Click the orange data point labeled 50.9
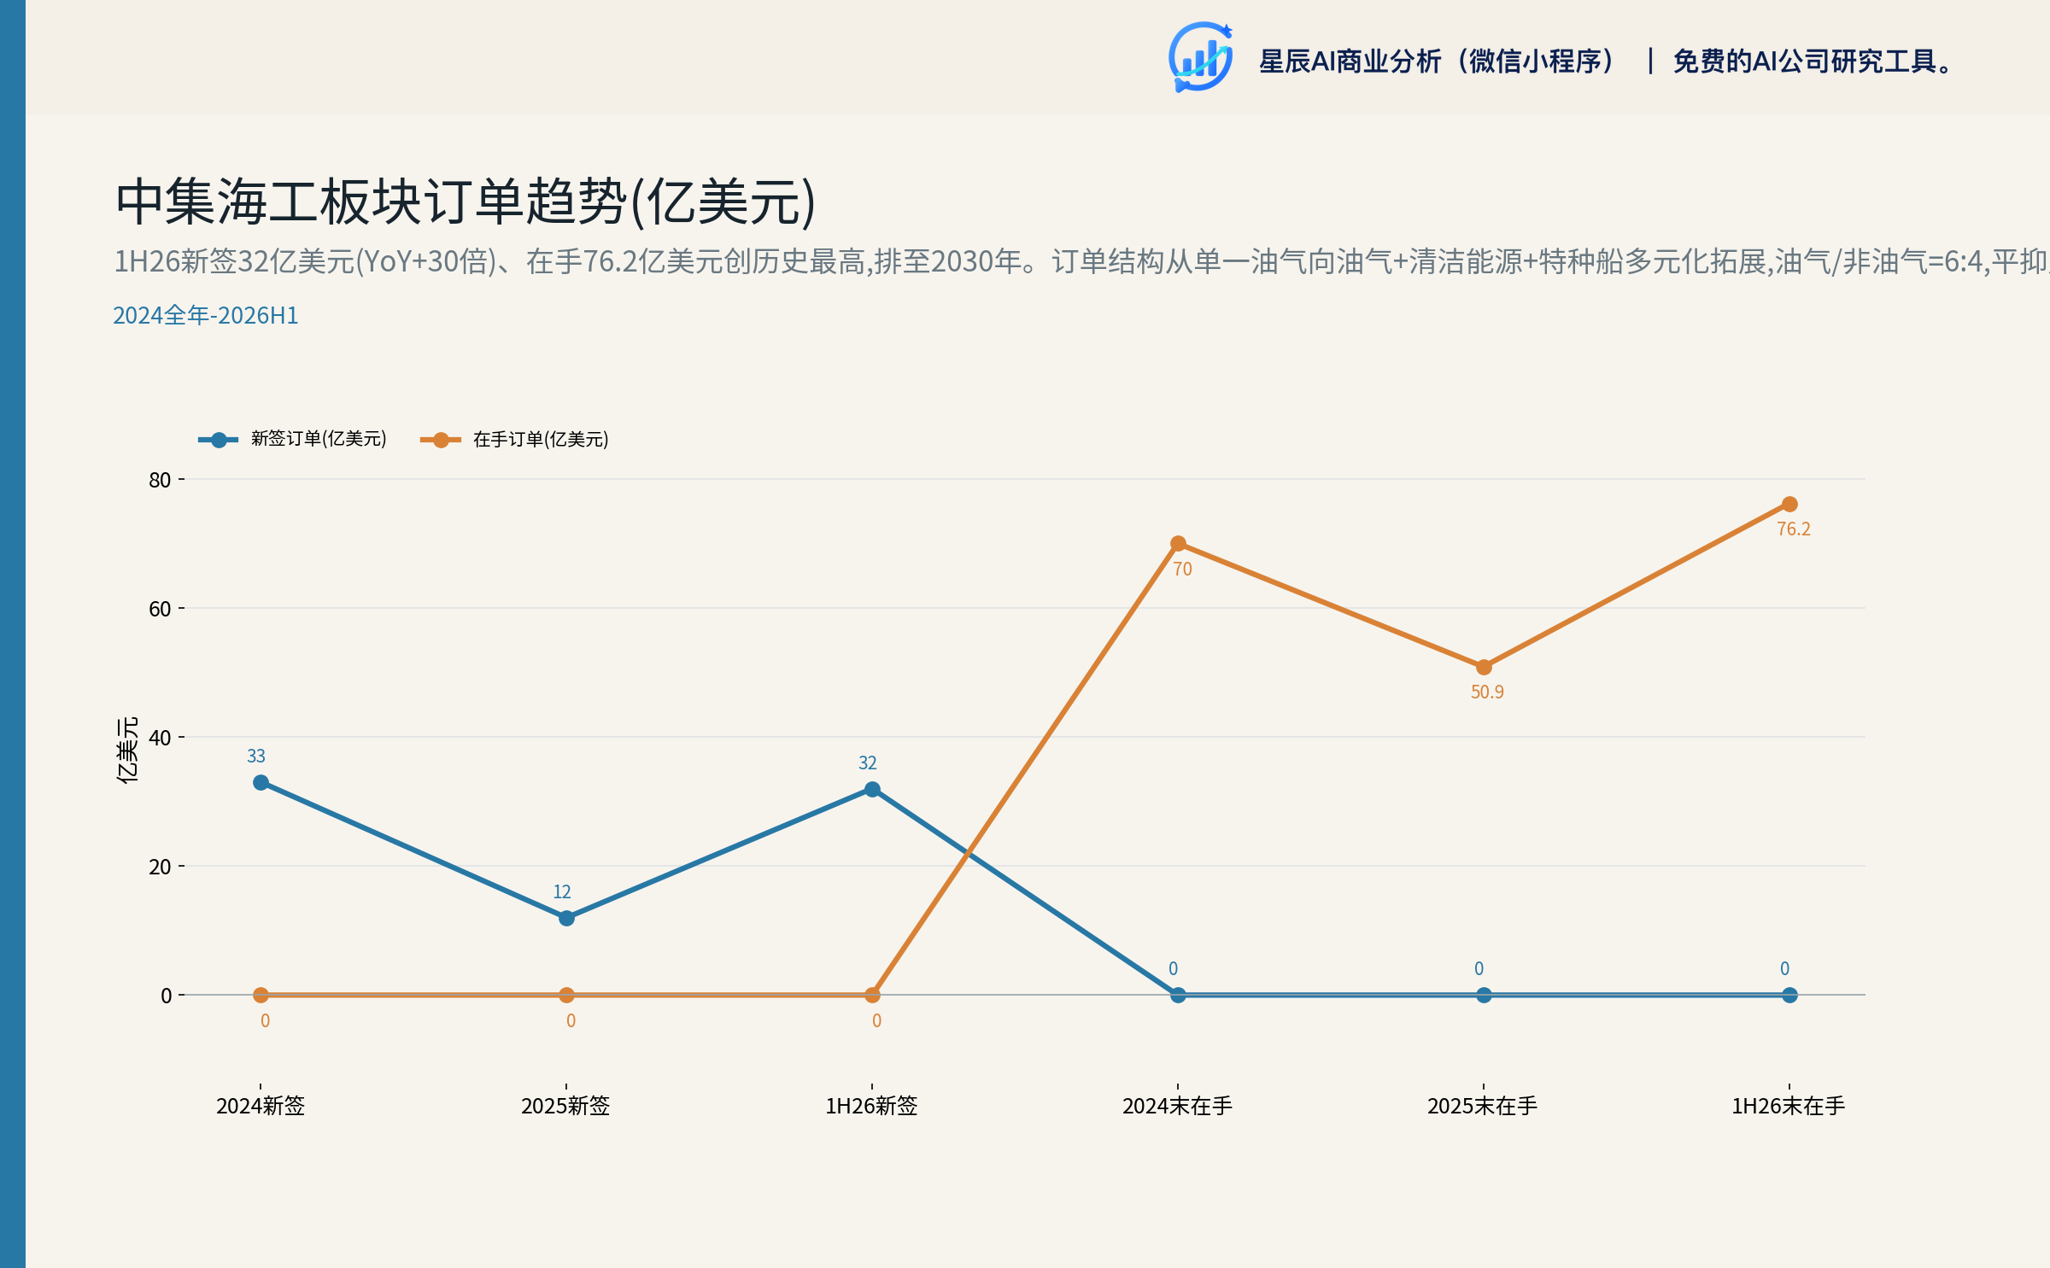The image size is (2050, 1268). [x=1484, y=667]
